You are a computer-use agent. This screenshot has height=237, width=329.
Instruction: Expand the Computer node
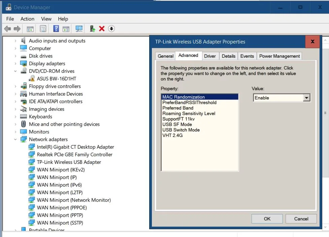point(15,48)
